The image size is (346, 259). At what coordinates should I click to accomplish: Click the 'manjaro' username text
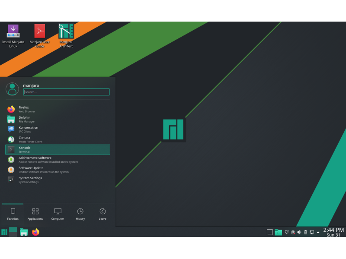31,85
